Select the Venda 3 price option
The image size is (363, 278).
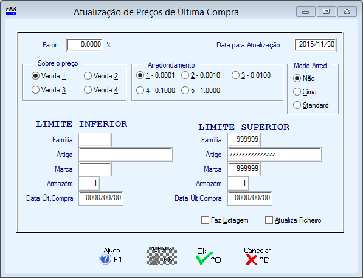pos(35,89)
